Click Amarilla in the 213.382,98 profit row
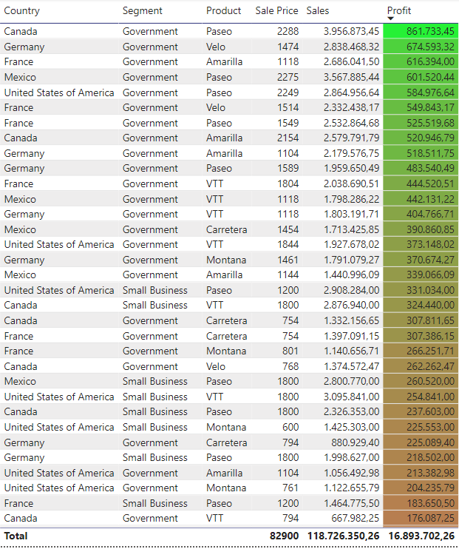Image resolution: width=459 pixels, height=549 pixels. pyautogui.click(x=224, y=473)
